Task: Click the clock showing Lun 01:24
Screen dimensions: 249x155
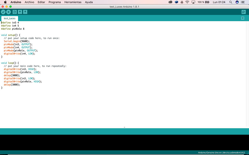Action: point(219,2)
